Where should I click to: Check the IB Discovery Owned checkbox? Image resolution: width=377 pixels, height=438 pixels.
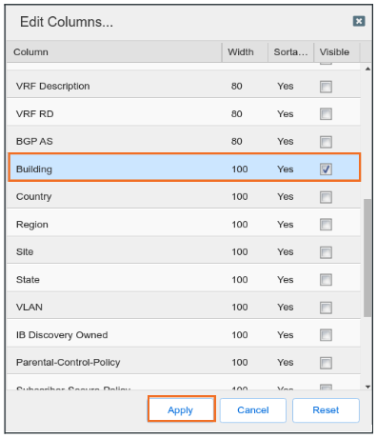(x=326, y=335)
